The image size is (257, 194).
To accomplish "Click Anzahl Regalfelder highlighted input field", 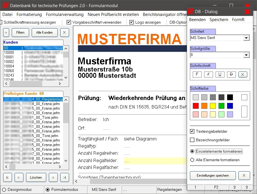I will [155, 161].
